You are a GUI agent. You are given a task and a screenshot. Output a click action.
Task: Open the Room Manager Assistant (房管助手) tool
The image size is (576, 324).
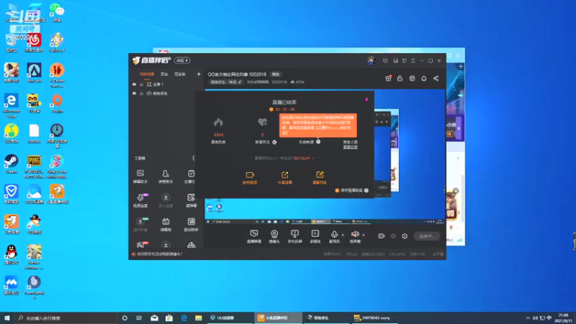click(x=166, y=176)
